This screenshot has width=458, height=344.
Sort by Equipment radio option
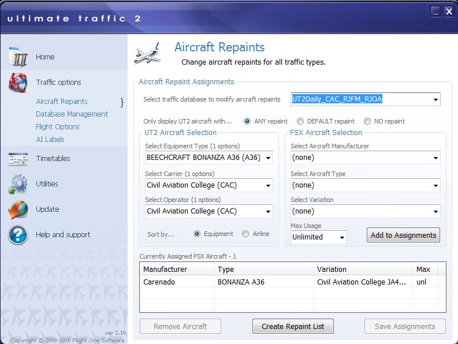point(197,234)
